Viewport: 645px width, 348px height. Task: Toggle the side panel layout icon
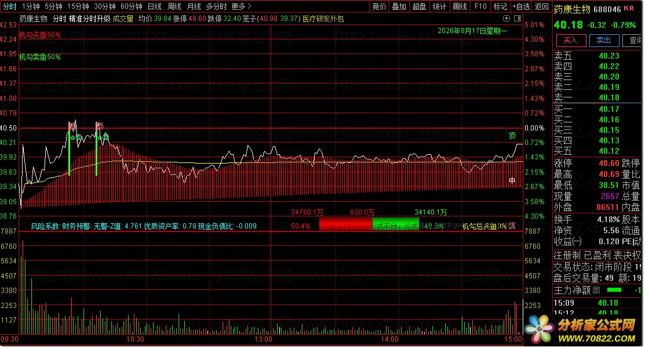click(517, 19)
